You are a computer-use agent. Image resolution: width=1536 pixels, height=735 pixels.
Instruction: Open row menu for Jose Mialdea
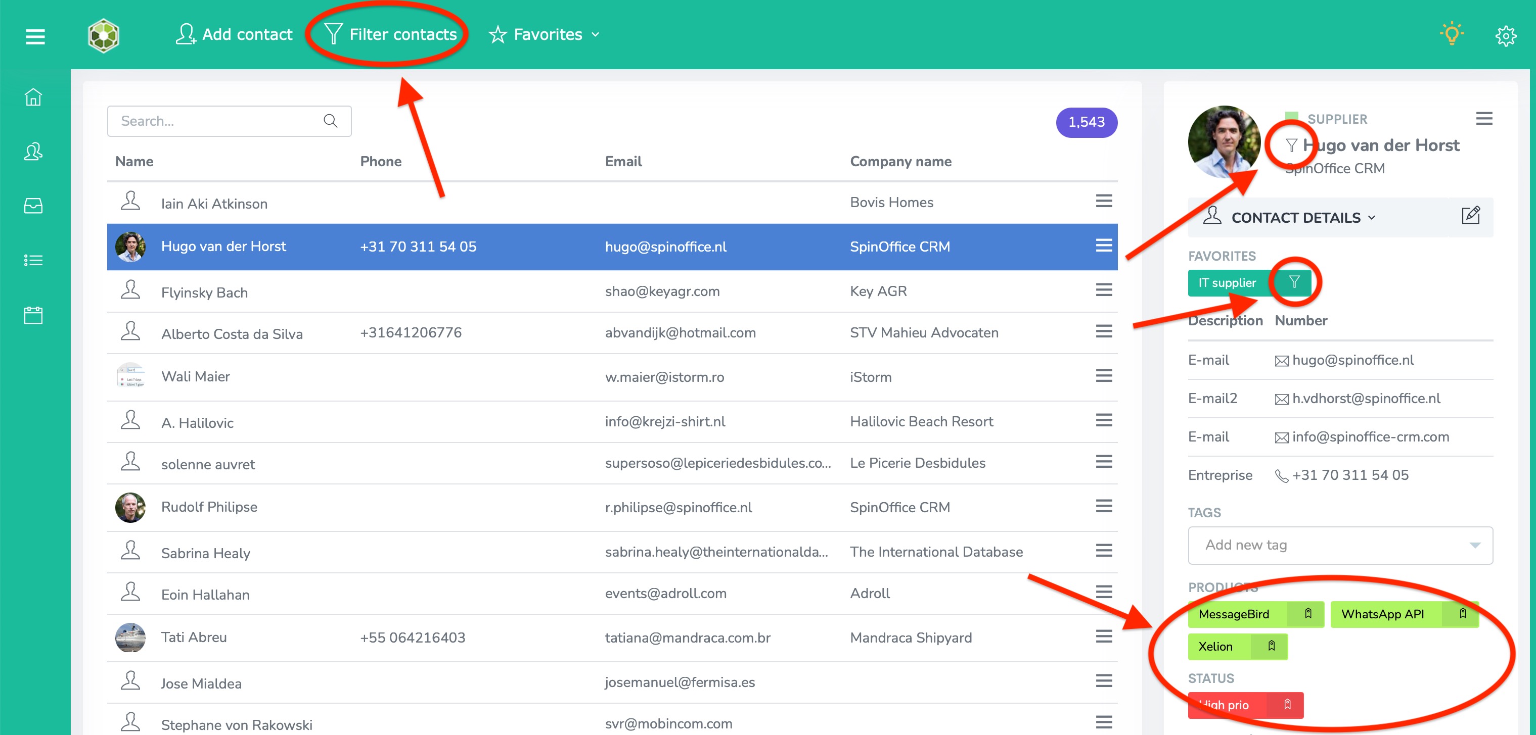(x=1104, y=680)
